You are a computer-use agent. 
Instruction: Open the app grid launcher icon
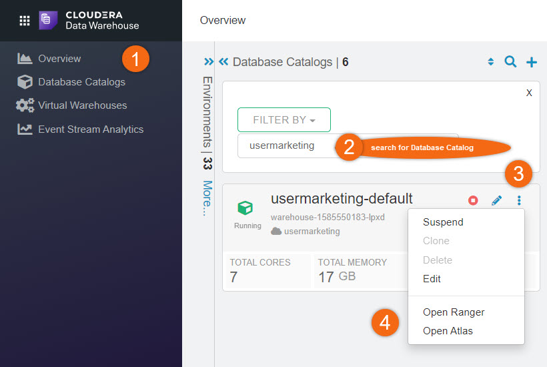point(25,21)
